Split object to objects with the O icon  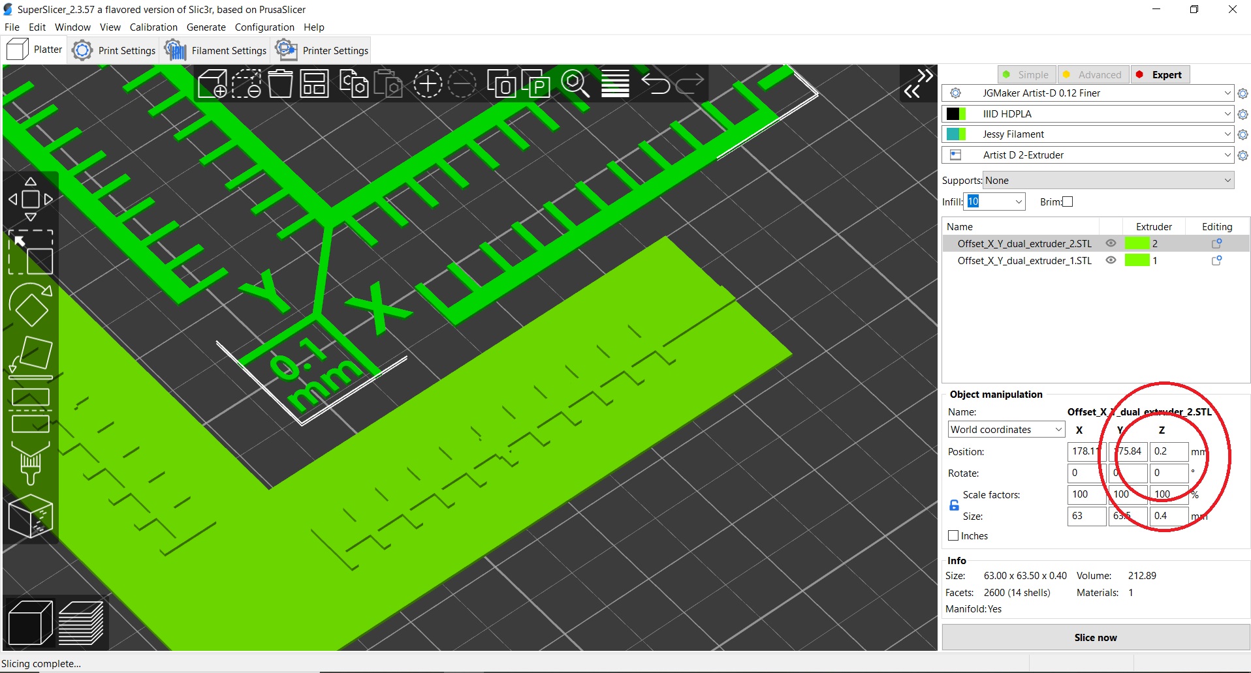503,83
